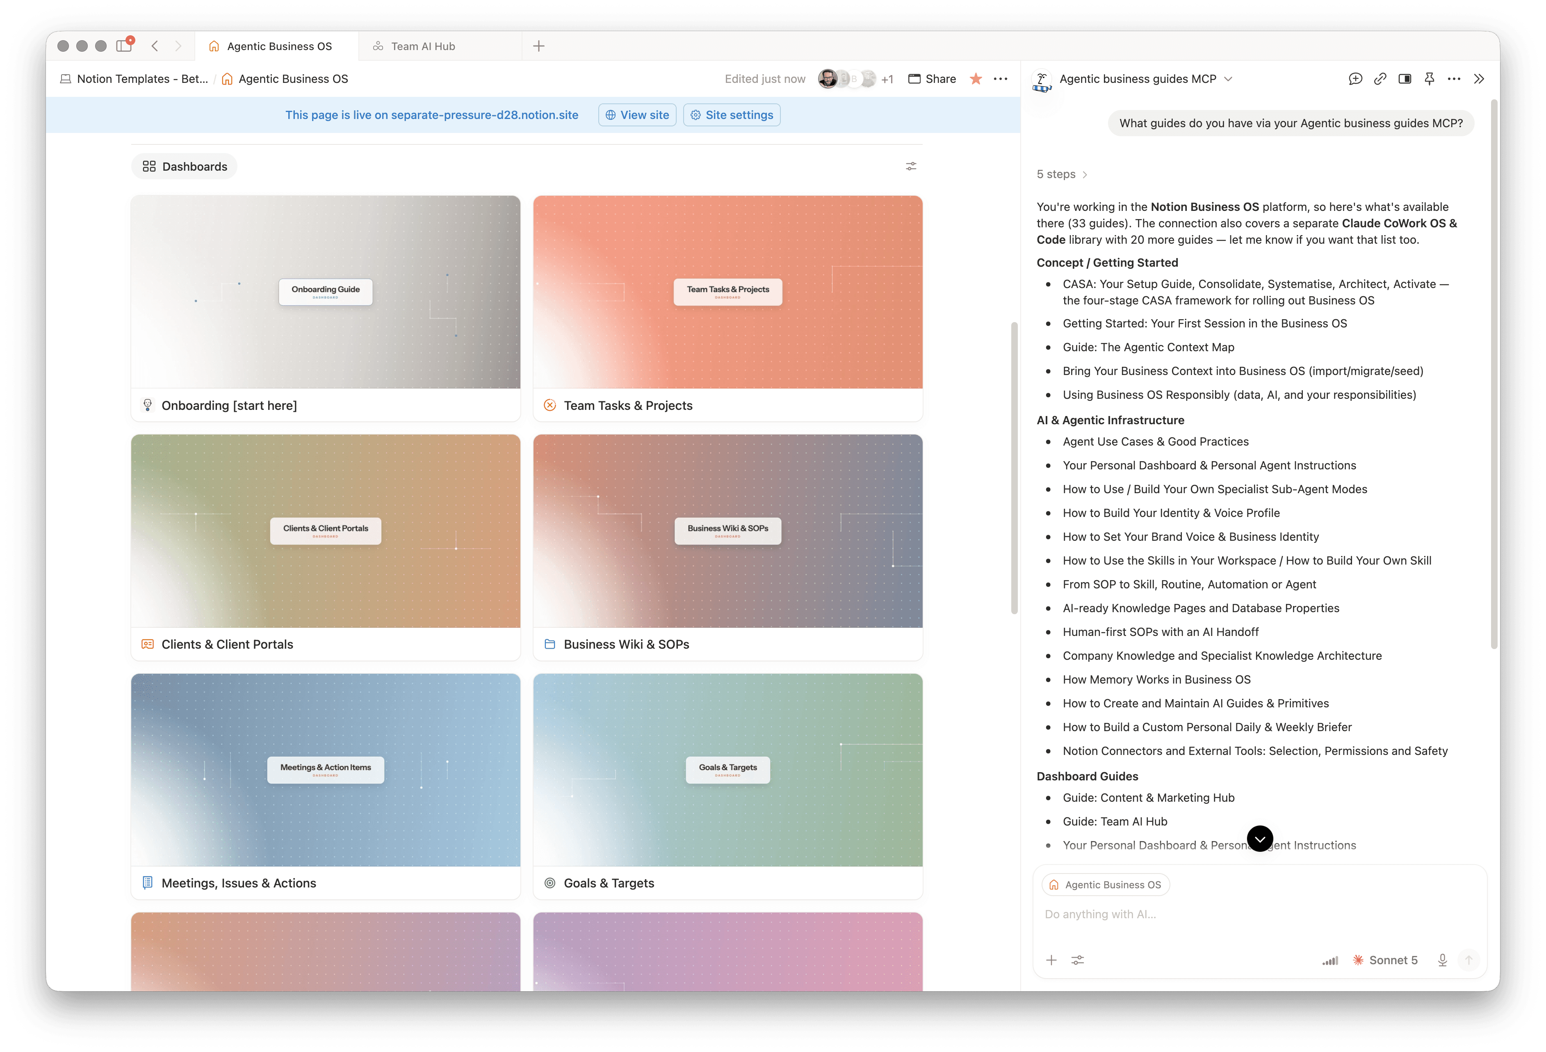Switch to the Agentic Business OS tab
The width and height of the screenshot is (1546, 1052).
(x=276, y=46)
